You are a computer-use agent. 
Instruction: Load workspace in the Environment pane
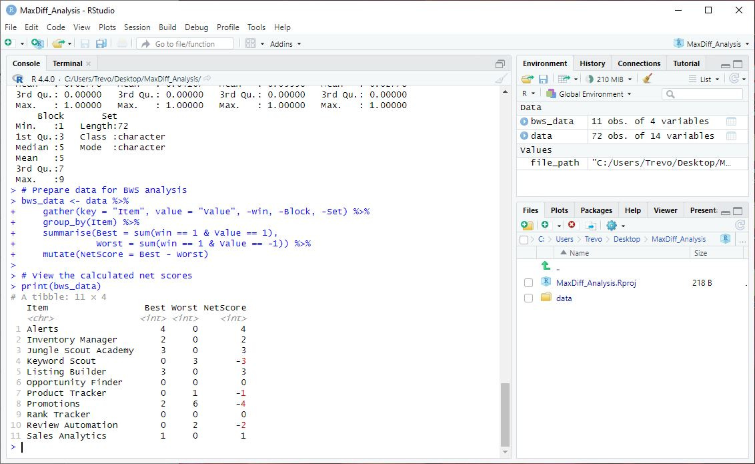[x=528, y=79]
